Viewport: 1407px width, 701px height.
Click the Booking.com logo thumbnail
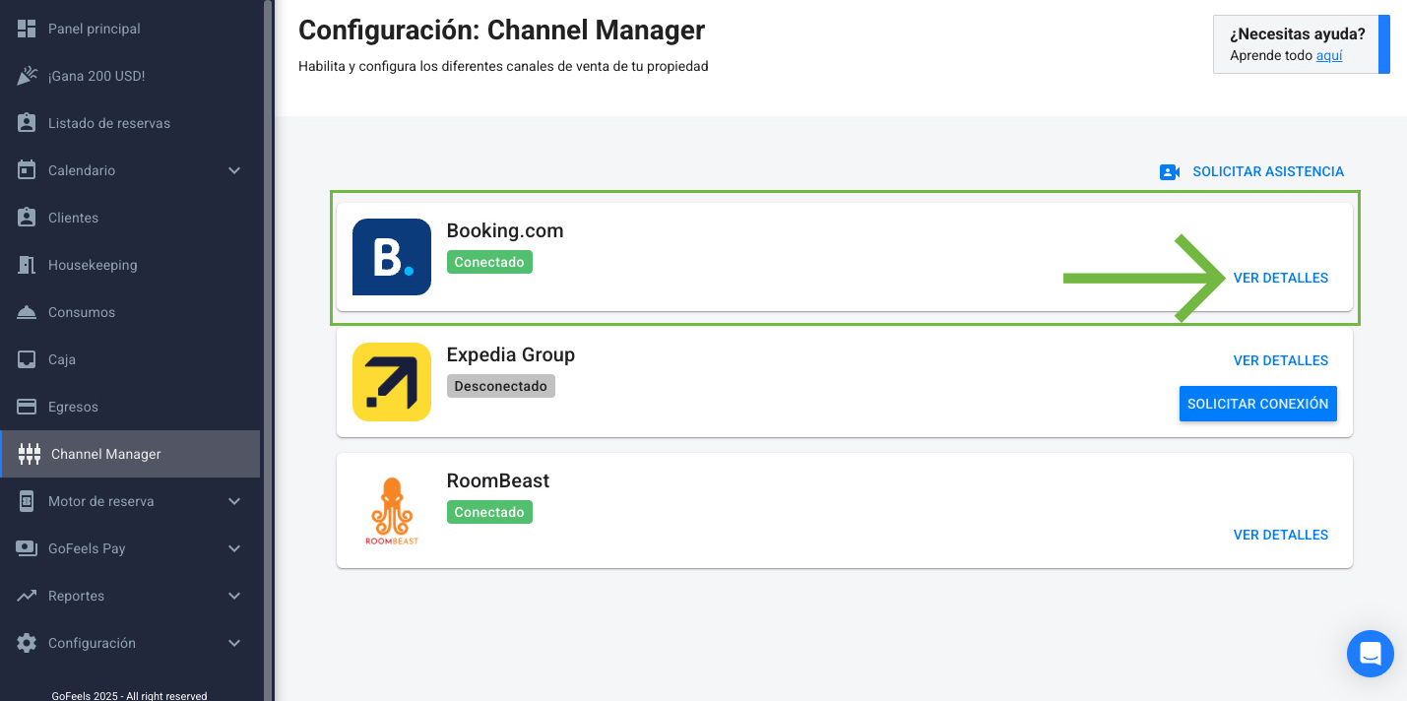pos(392,257)
